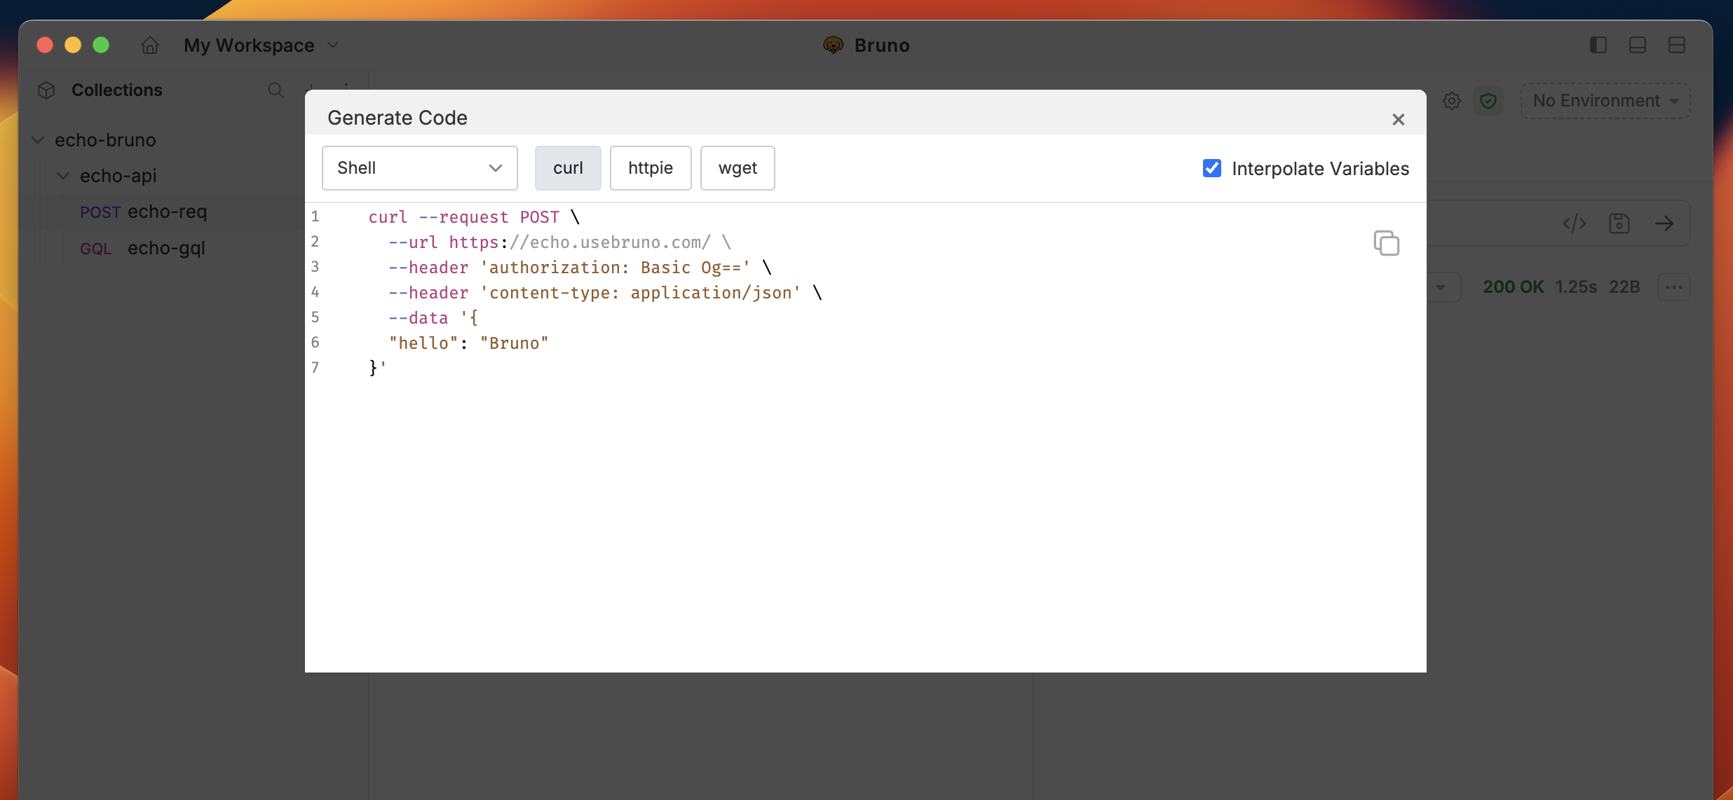
Task: Click the green security shield icon
Action: coord(1489,100)
